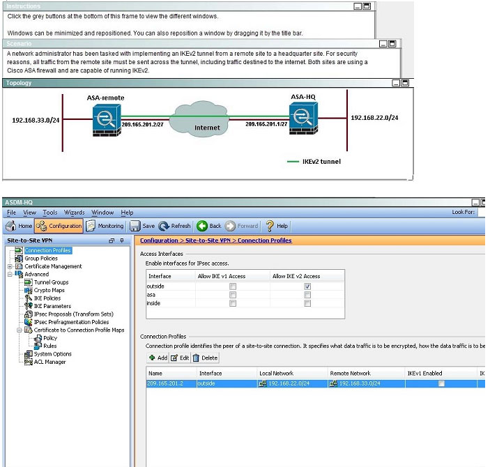This screenshot has width=490, height=467.
Task: Sort by the Remote Network column header
Action: coord(366,374)
